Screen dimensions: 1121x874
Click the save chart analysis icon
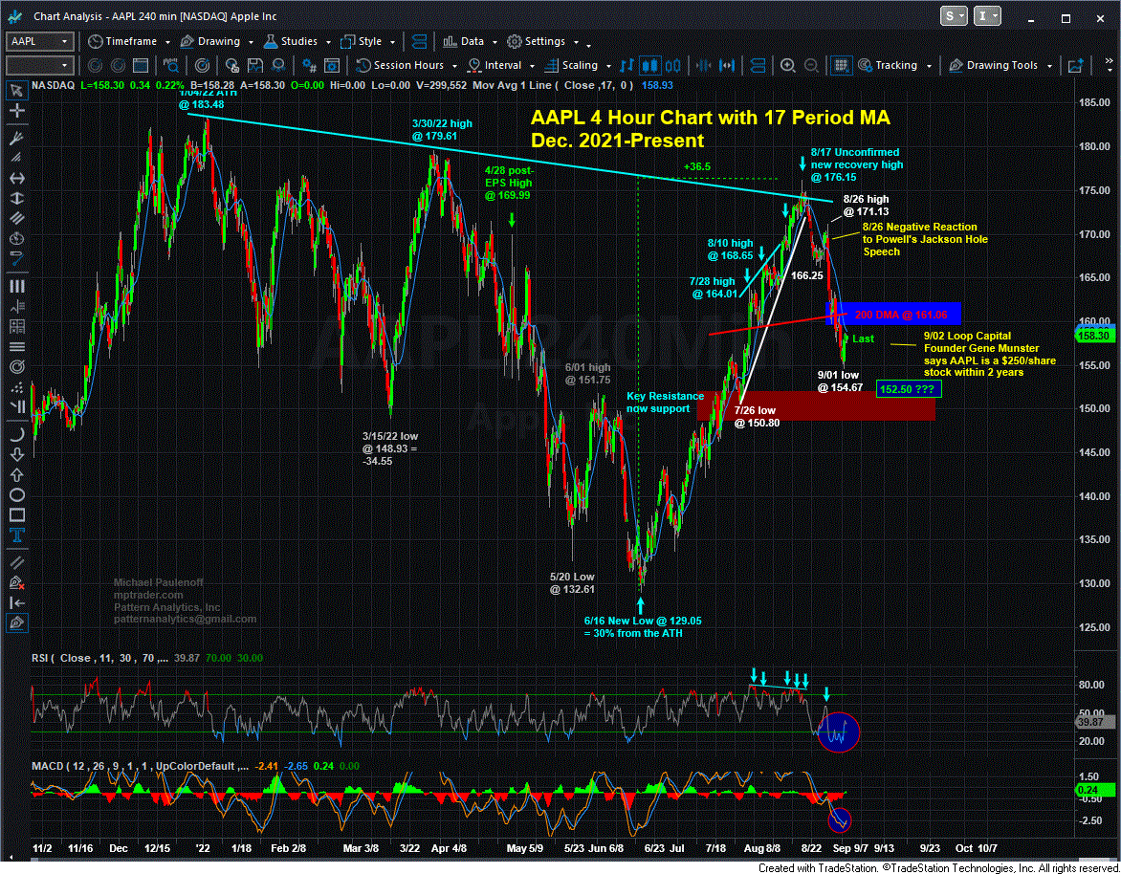click(x=255, y=66)
